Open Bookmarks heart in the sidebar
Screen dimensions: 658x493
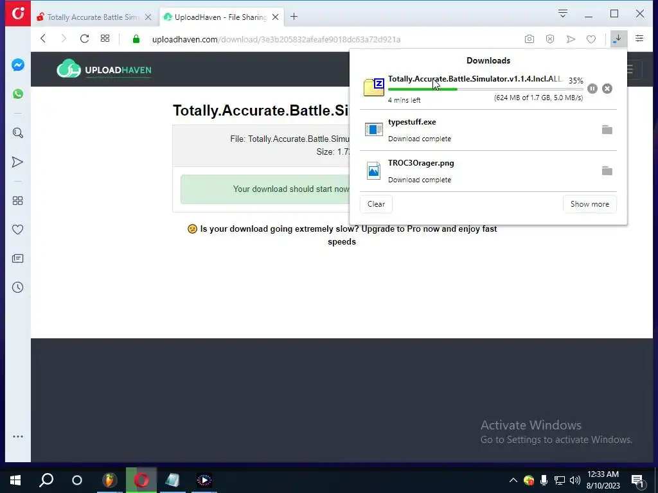[17, 229]
